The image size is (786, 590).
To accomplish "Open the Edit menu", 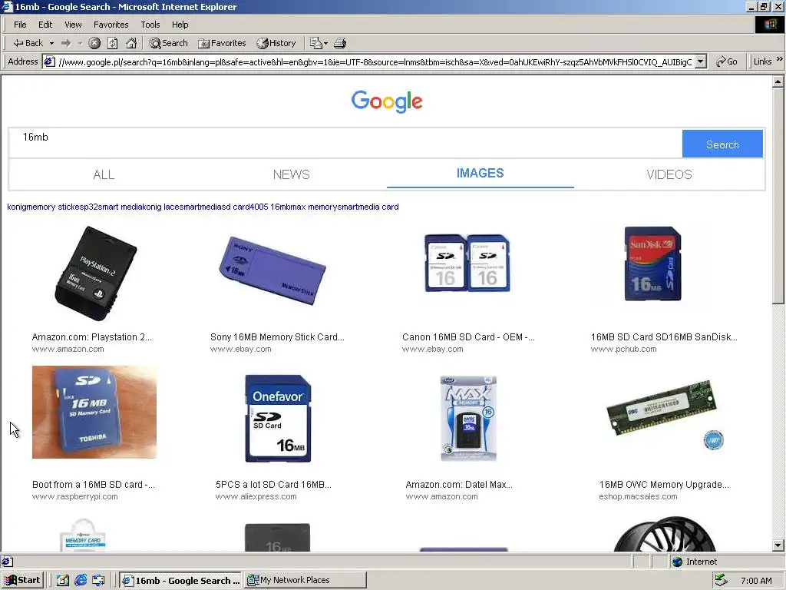I will click(45, 25).
